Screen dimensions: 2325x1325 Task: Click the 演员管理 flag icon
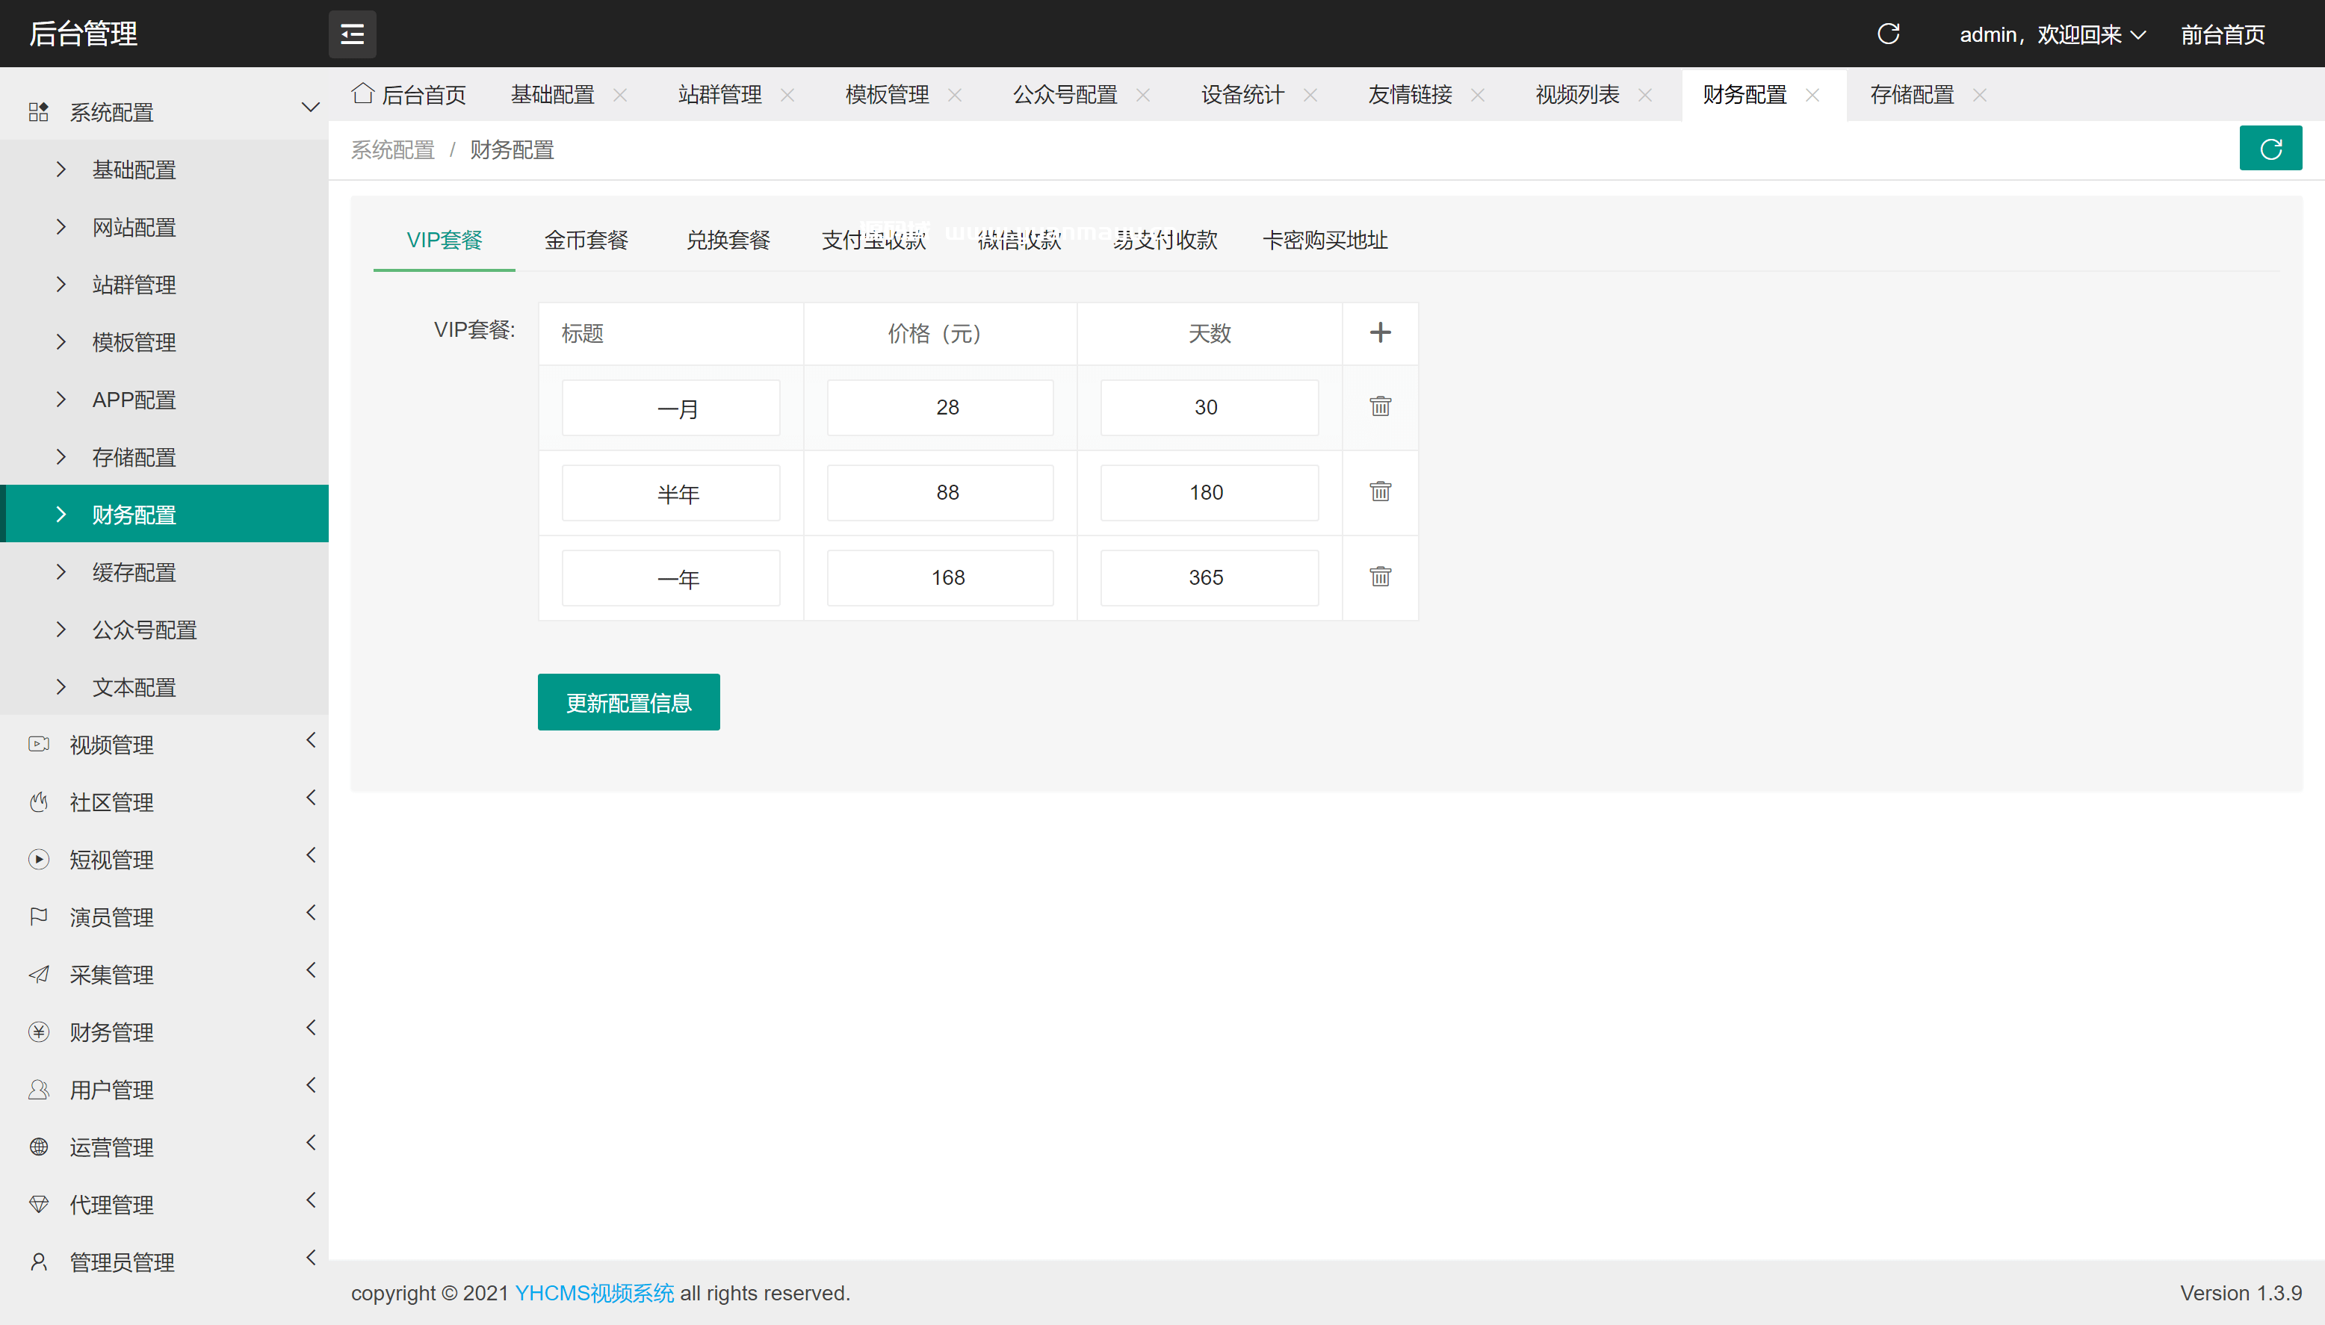point(37,916)
